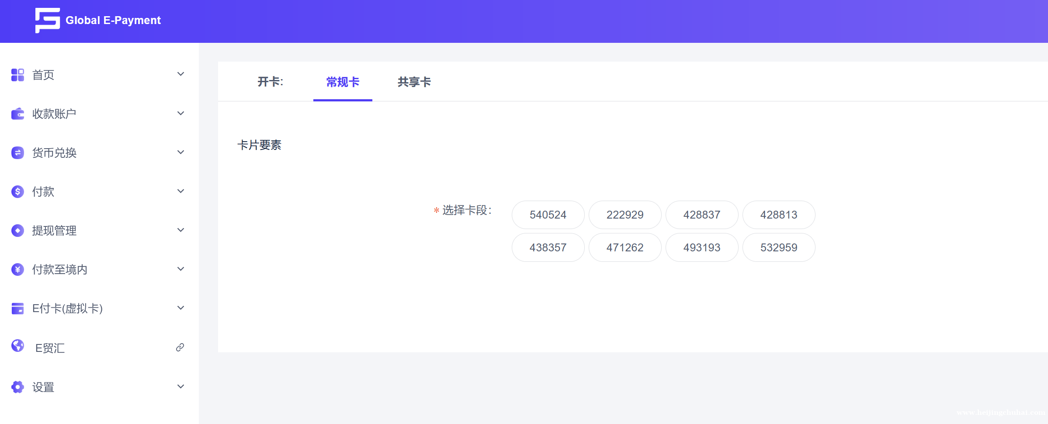The width and height of the screenshot is (1048, 424).
Task: Open the 货币兑换 sidebar menu item
Action: [x=99, y=153]
